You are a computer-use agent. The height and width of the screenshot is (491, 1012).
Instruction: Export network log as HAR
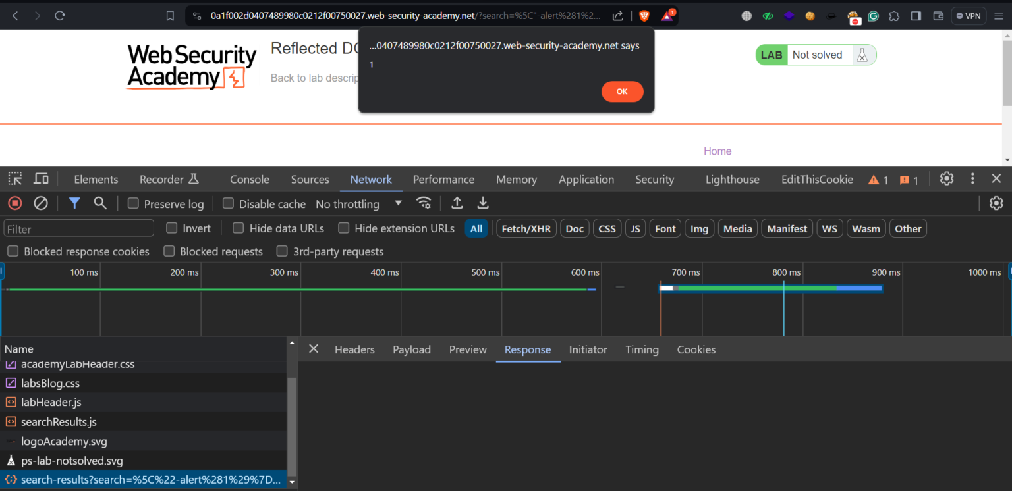483,203
